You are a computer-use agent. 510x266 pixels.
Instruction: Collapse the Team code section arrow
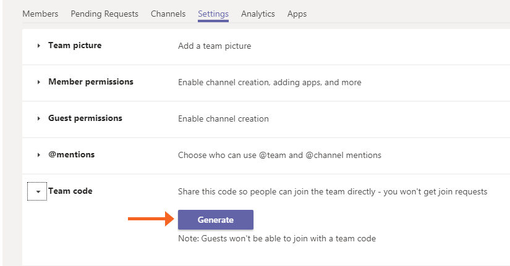pos(38,192)
